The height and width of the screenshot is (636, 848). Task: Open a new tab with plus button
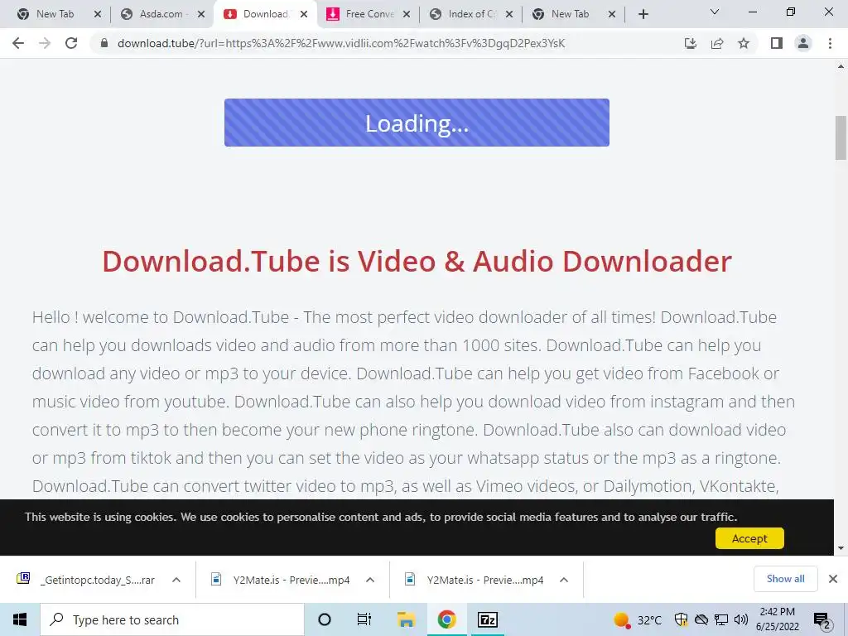[643, 14]
